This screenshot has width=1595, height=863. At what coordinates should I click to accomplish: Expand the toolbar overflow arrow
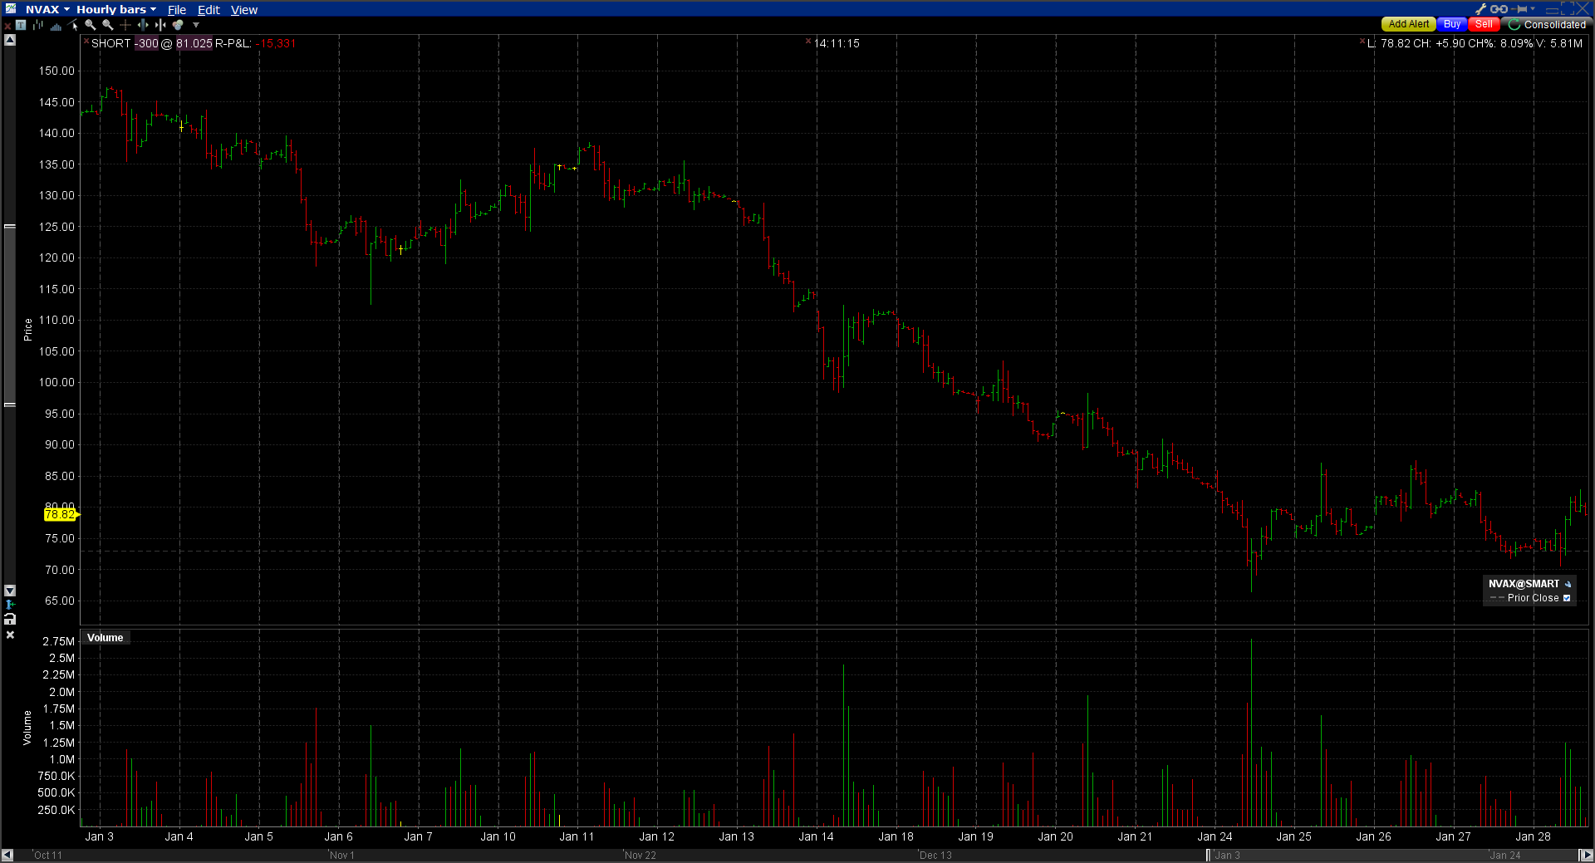click(196, 25)
